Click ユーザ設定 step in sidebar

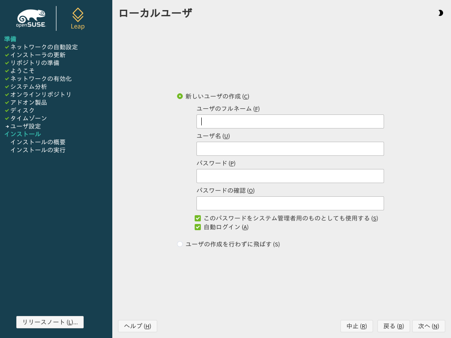pos(26,126)
